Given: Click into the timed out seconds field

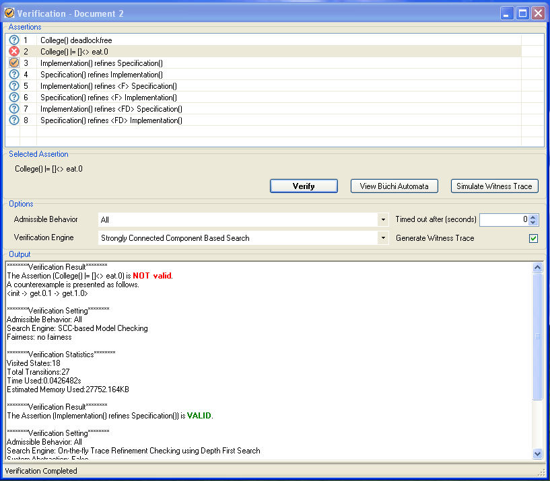Looking at the screenshot, I should [504, 220].
